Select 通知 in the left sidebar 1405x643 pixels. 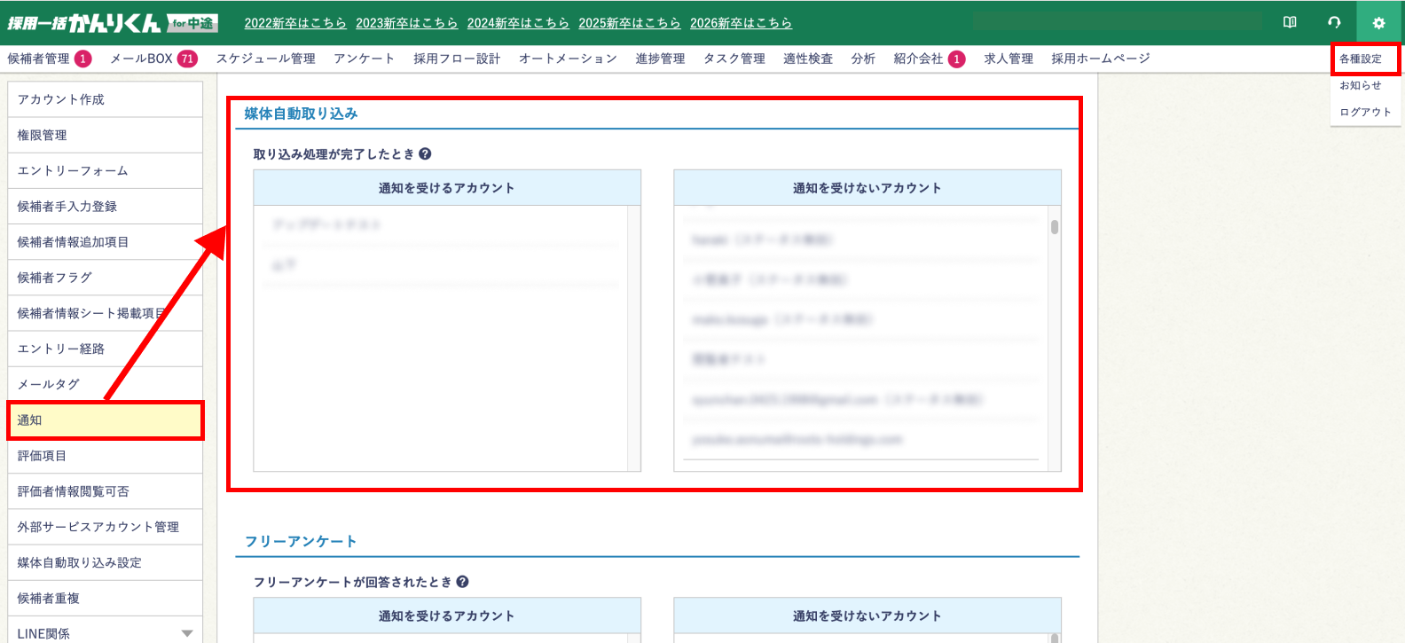click(x=105, y=420)
